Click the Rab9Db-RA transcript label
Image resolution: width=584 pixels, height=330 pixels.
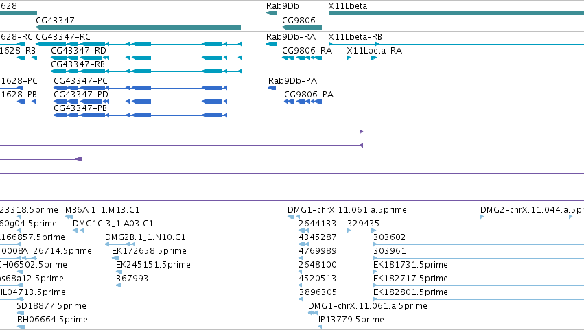pyautogui.click(x=291, y=36)
